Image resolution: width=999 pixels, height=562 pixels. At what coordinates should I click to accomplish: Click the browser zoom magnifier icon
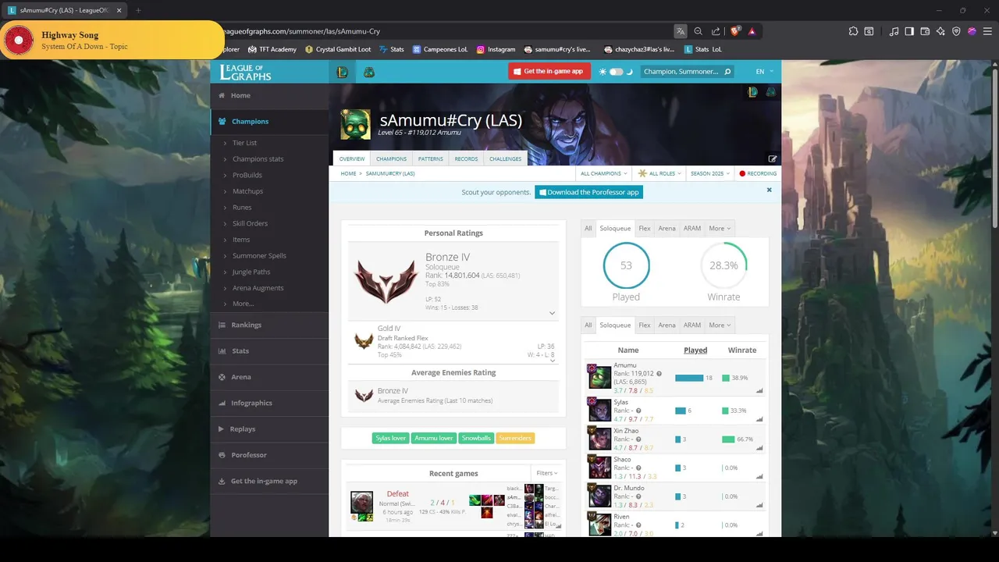coord(699,31)
